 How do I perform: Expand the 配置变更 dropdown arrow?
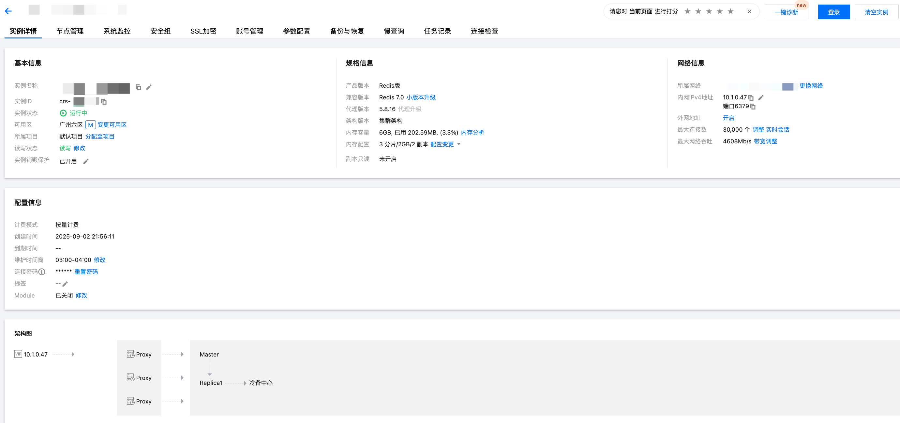(x=459, y=144)
